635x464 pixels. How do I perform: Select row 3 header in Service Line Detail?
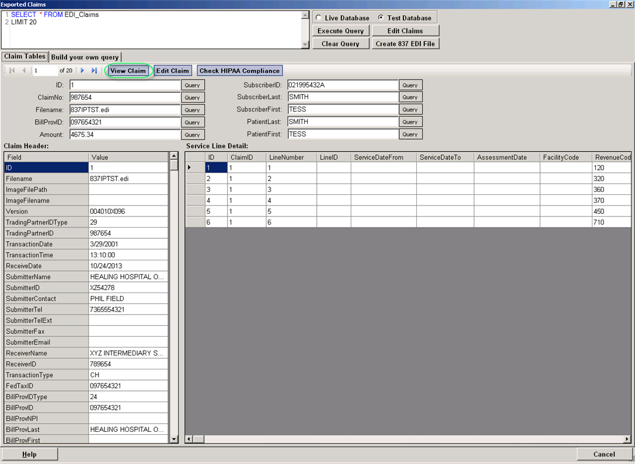[195, 190]
